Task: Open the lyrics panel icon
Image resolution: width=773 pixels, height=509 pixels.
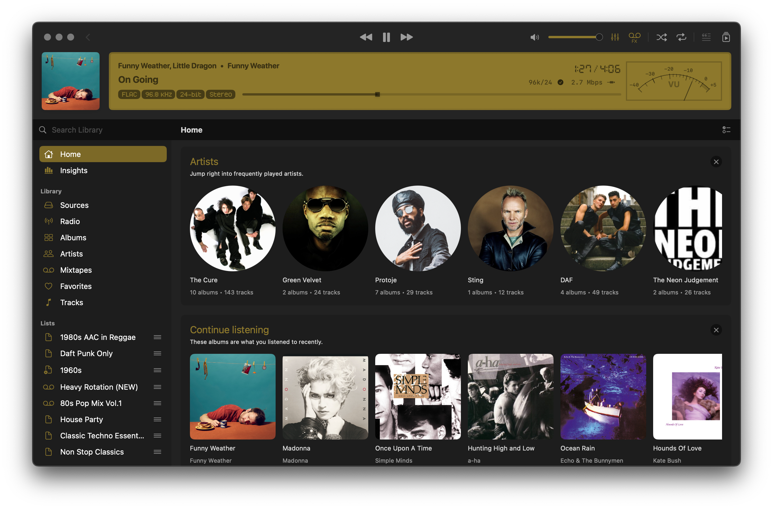Action: tap(706, 37)
